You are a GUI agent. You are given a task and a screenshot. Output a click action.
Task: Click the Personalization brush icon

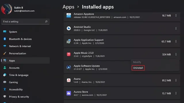point(5,53)
